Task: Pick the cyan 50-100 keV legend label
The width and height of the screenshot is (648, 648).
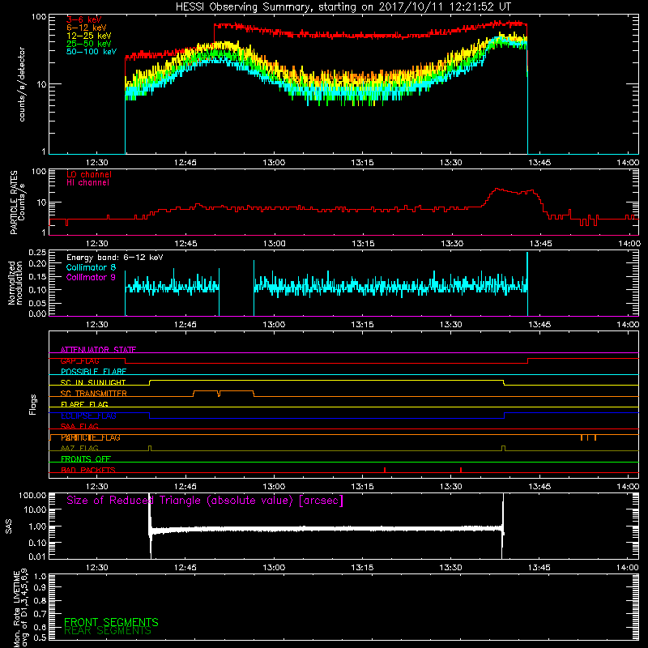Action: coord(92,52)
